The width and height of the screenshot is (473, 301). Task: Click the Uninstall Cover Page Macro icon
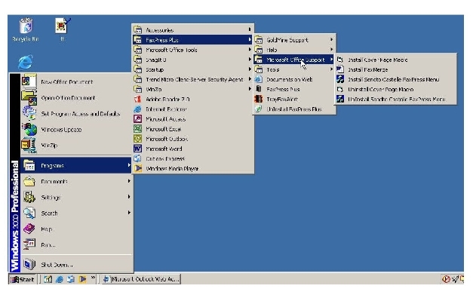click(340, 89)
